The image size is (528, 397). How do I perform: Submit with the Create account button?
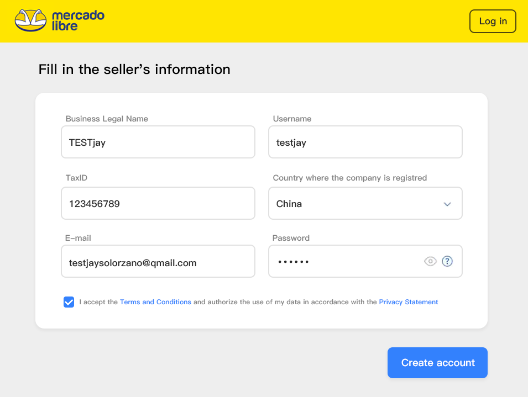pyautogui.click(x=437, y=363)
